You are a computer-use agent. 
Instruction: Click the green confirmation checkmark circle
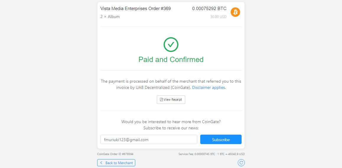pyautogui.click(x=171, y=45)
